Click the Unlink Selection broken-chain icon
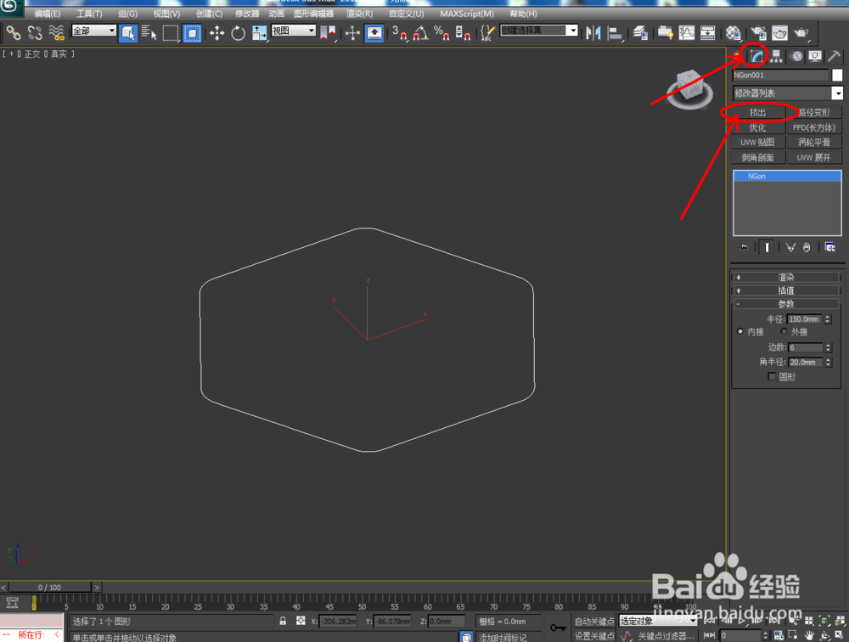 coord(35,33)
